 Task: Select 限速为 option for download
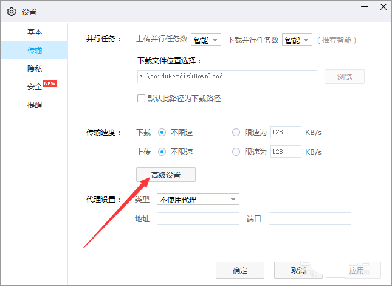pos(236,132)
